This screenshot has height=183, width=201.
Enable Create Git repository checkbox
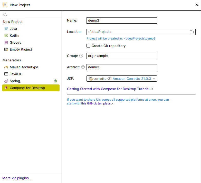88,46
